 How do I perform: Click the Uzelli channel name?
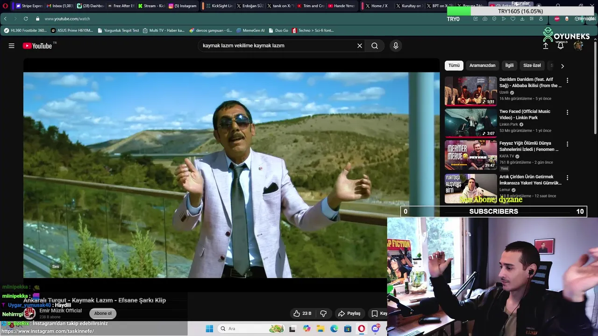[505, 92]
